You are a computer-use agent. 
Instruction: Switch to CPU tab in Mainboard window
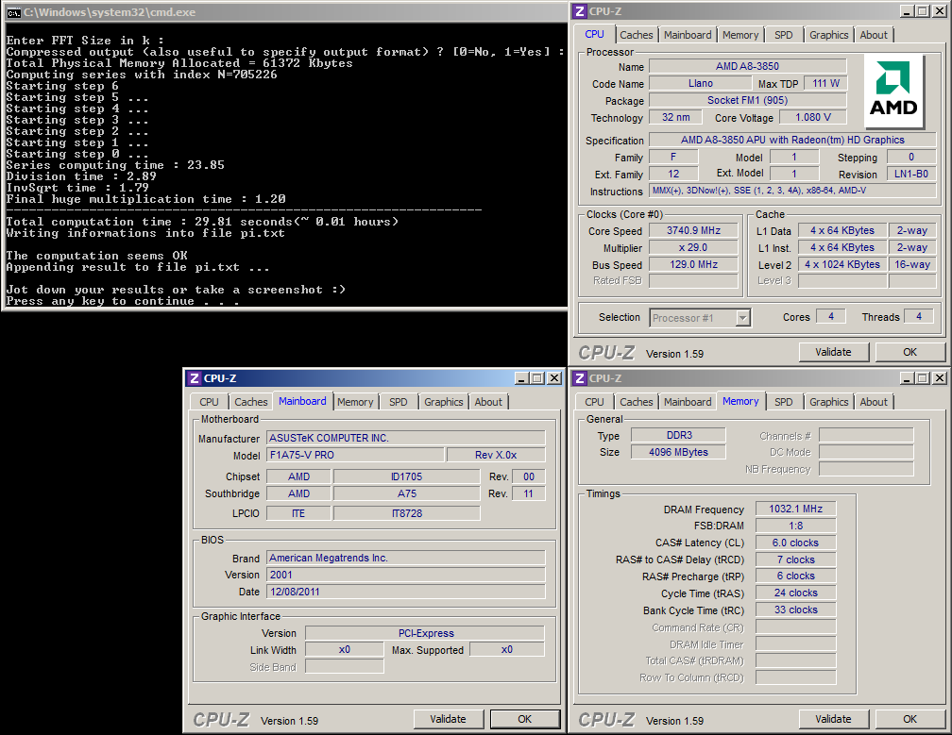tap(209, 402)
